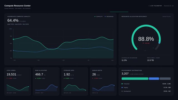Click the green up arrow in RAM Allocated card

(36, 78)
